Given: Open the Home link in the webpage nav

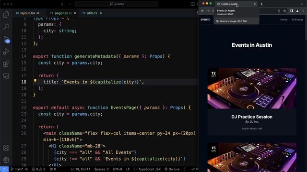Looking at the screenshot, I should [x=283, y=20].
